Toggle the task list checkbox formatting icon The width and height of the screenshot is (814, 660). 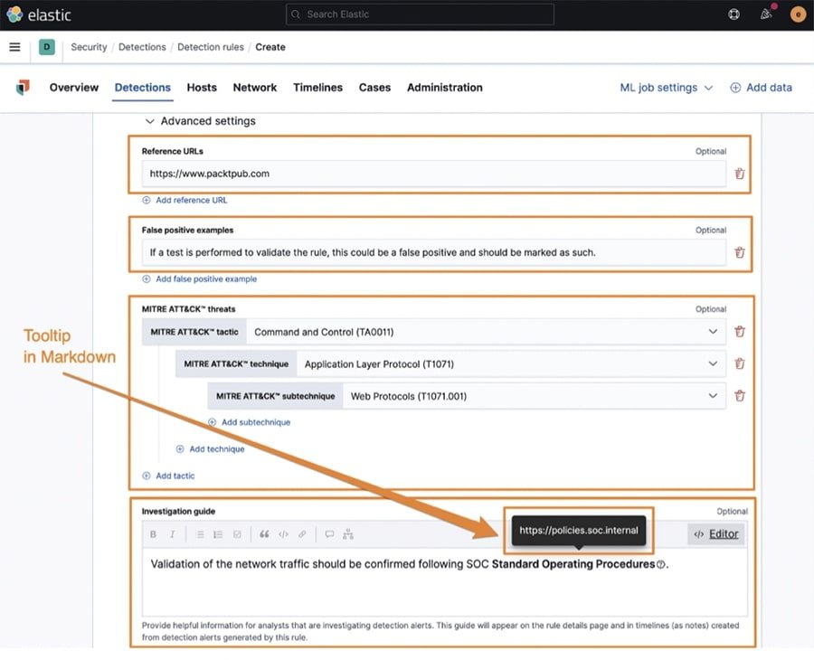coord(238,533)
